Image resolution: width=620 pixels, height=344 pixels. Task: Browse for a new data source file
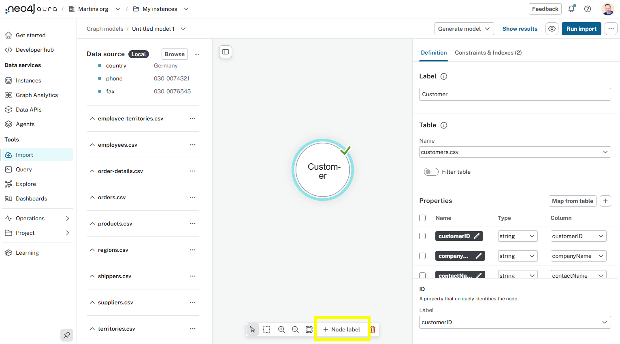tap(174, 54)
